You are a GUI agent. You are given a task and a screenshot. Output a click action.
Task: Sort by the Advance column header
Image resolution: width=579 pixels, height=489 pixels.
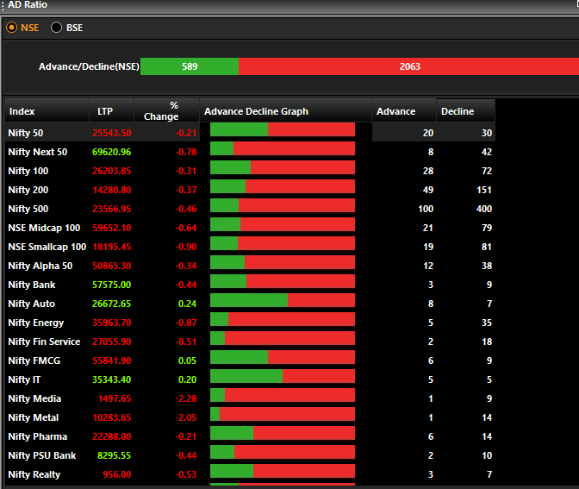[403, 110]
